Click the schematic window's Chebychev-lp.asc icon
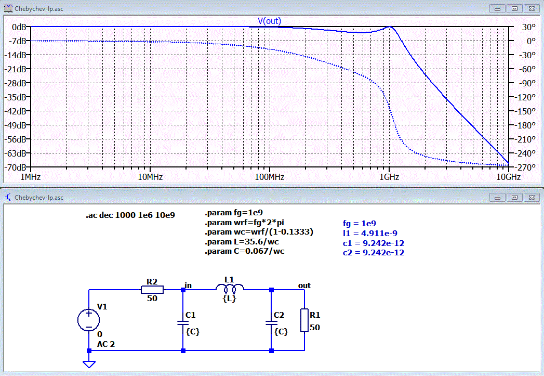544x376 pixels. click(8, 197)
